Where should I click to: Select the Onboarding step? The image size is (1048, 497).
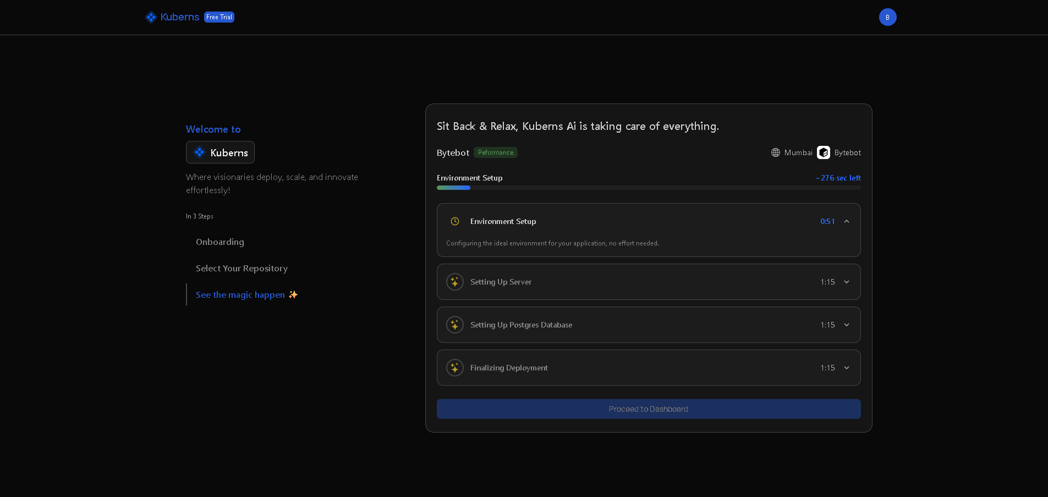(220, 242)
